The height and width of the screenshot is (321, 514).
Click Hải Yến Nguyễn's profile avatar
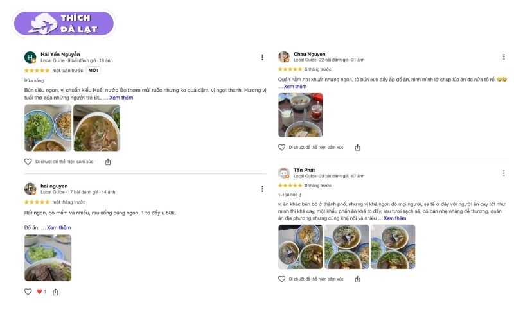click(x=30, y=57)
